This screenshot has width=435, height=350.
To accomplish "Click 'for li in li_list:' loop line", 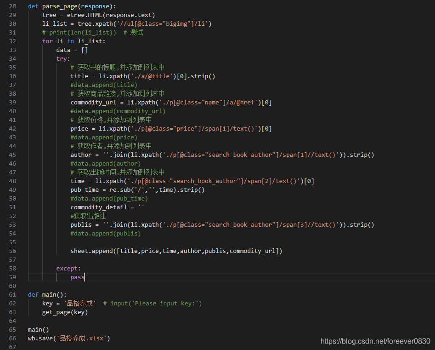I will [74, 41].
